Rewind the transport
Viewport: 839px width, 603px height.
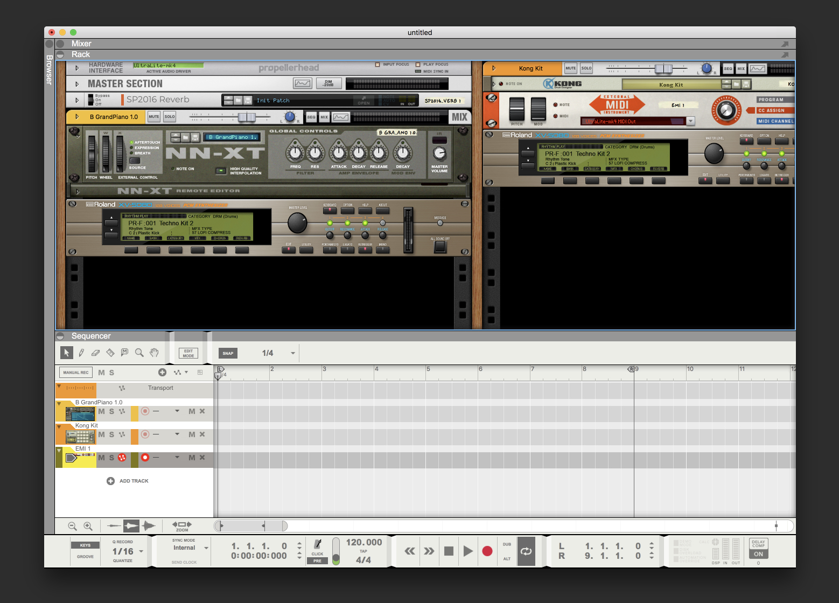point(410,551)
